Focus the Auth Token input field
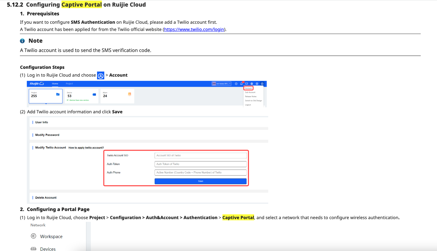The height and width of the screenshot is (251, 437). [x=200, y=164]
